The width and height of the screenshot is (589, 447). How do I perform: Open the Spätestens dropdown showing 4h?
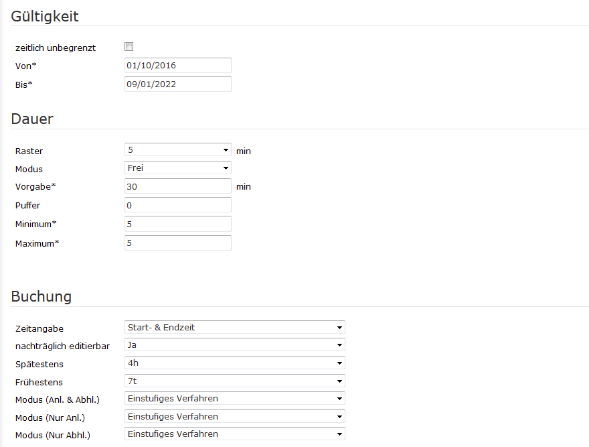(235, 363)
